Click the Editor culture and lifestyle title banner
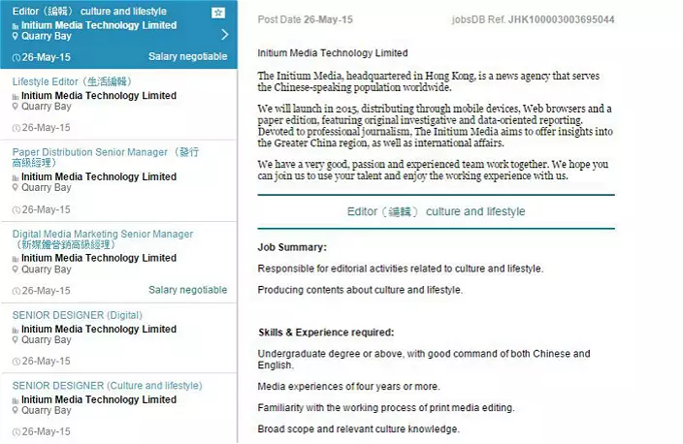This screenshot has height=444, width=683. 436,211
